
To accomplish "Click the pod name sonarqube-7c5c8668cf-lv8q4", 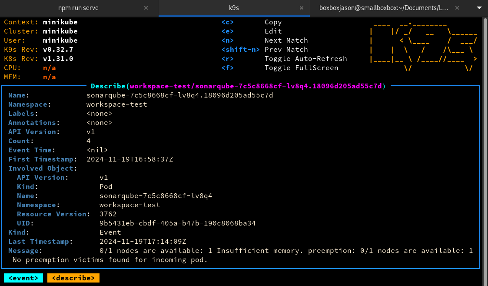I will point(156,195).
